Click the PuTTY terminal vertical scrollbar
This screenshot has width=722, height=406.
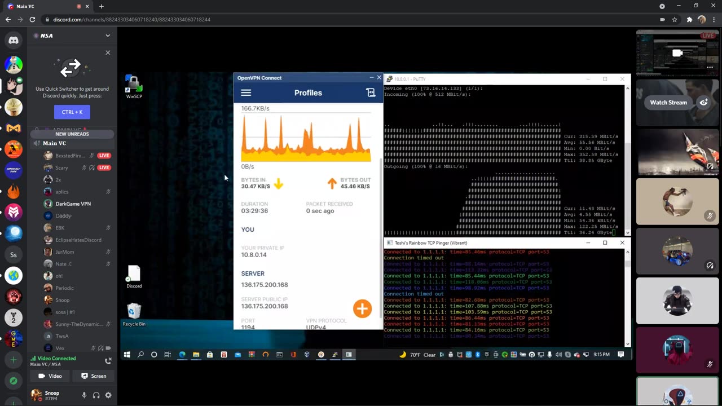(x=628, y=161)
